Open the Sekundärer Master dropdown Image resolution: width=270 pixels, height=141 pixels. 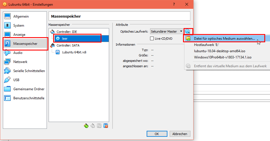(167, 31)
